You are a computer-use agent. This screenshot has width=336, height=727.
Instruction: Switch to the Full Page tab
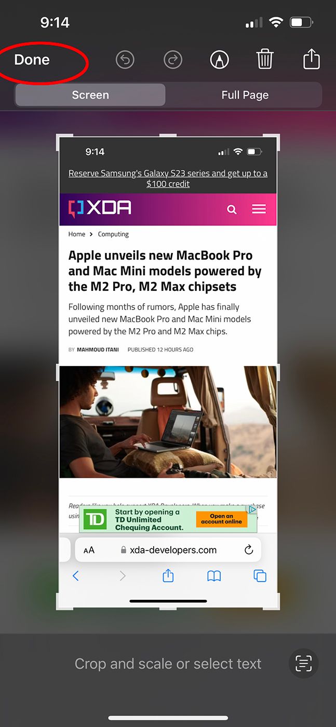coord(245,95)
